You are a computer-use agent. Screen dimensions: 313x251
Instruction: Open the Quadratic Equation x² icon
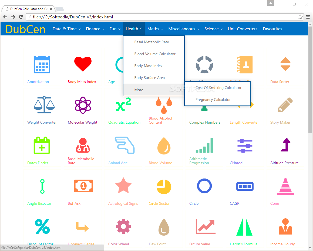pos(123,104)
